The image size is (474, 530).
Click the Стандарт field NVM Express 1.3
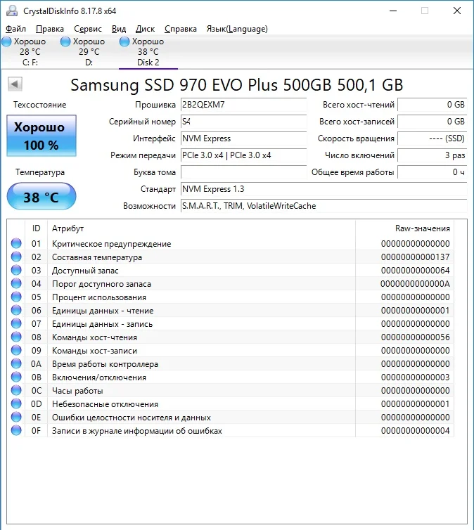[324, 189]
